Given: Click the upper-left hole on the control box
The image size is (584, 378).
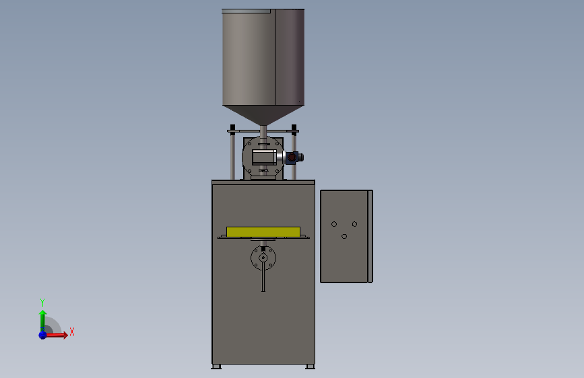Looking at the screenshot, I should [x=334, y=224].
